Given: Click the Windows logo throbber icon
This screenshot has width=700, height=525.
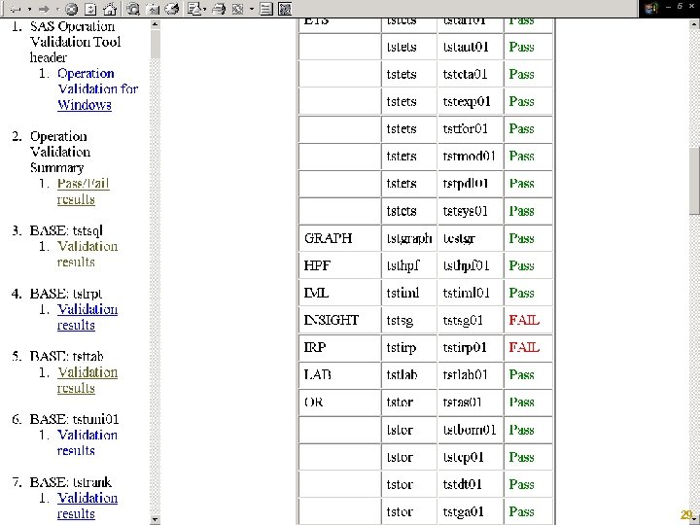Looking at the screenshot, I should [x=651, y=9].
